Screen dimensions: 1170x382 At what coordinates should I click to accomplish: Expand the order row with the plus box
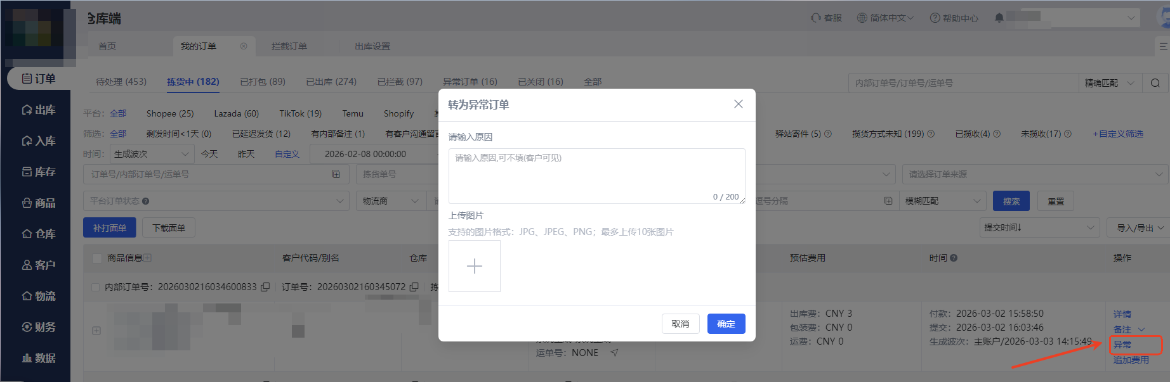(x=96, y=330)
